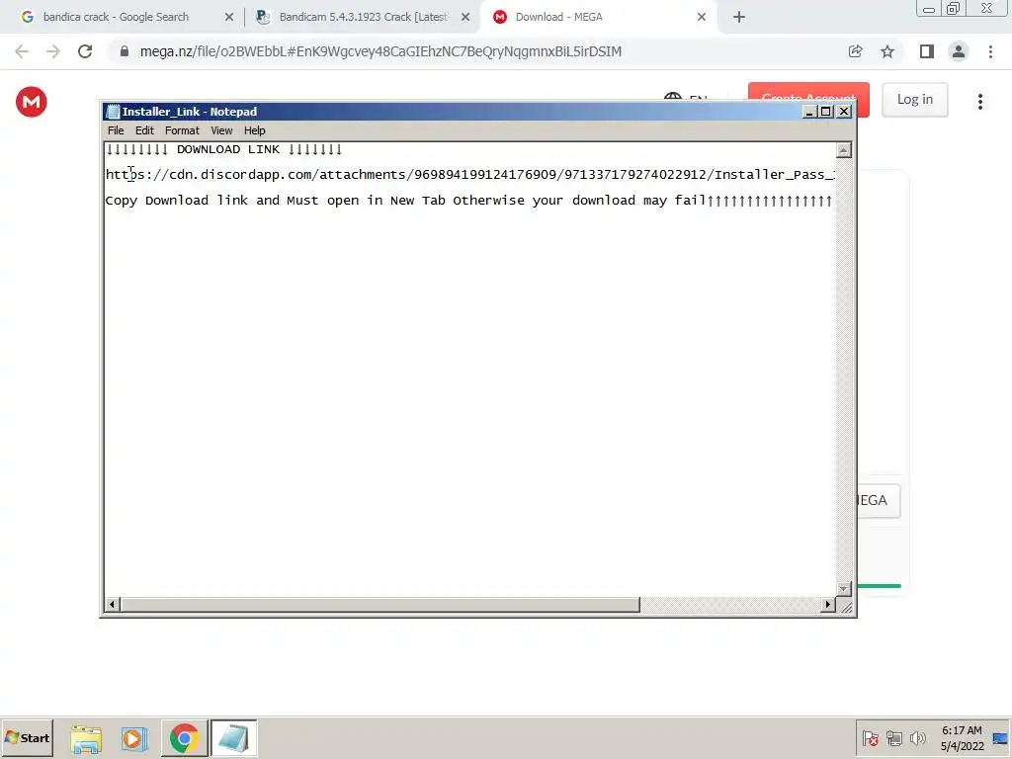Click Notepad horizontal scroll right arrow
Viewport: 1012px width, 759px height.
pyautogui.click(x=828, y=605)
